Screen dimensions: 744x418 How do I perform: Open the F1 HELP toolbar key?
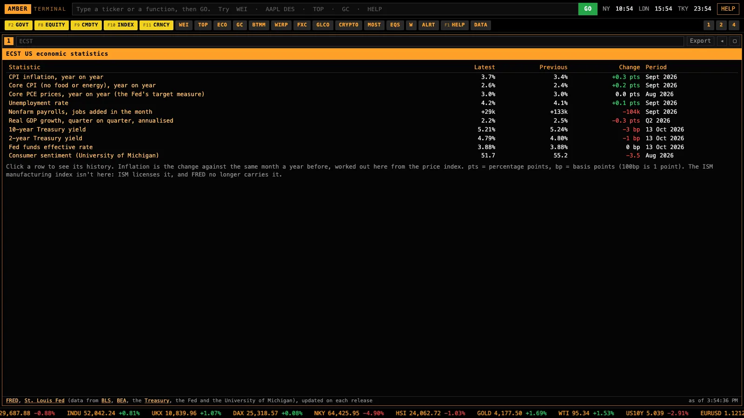[x=455, y=25]
